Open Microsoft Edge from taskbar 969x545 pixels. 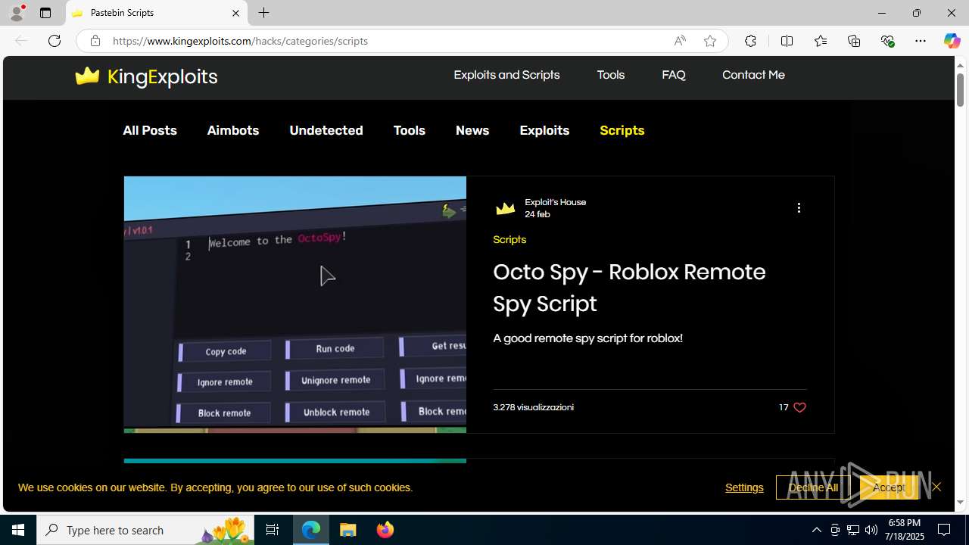click(311, 530)
